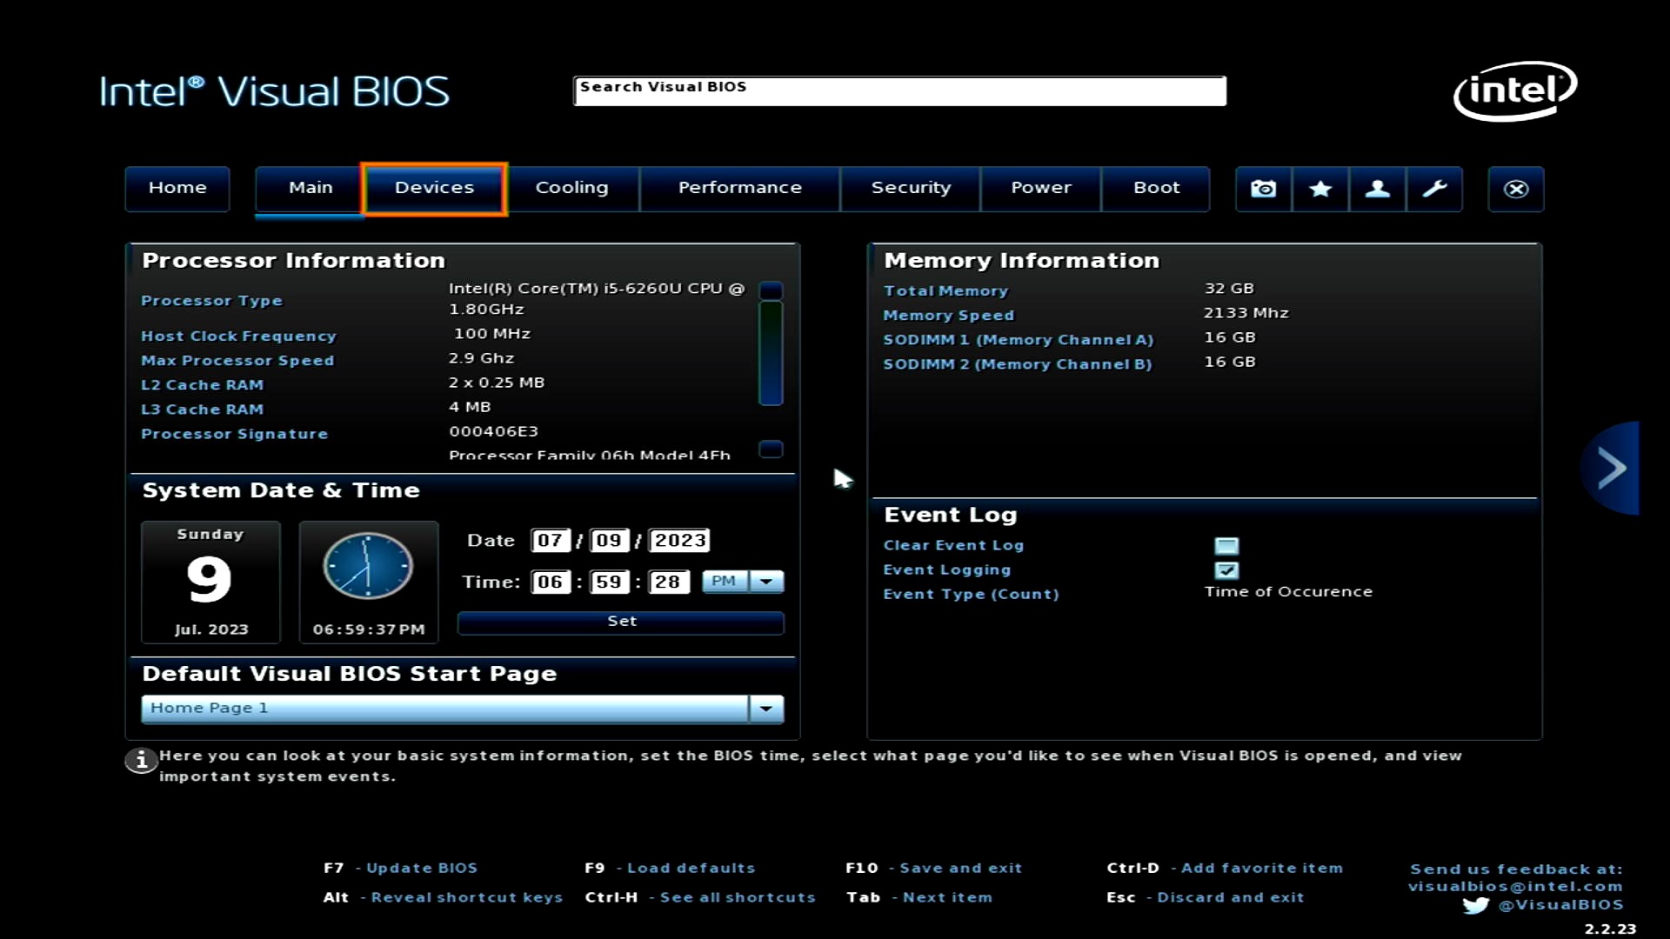The image size is (1670, 939).
Task: Expand the Default Start Page dropdown
Action: click(x=765, y=709)
